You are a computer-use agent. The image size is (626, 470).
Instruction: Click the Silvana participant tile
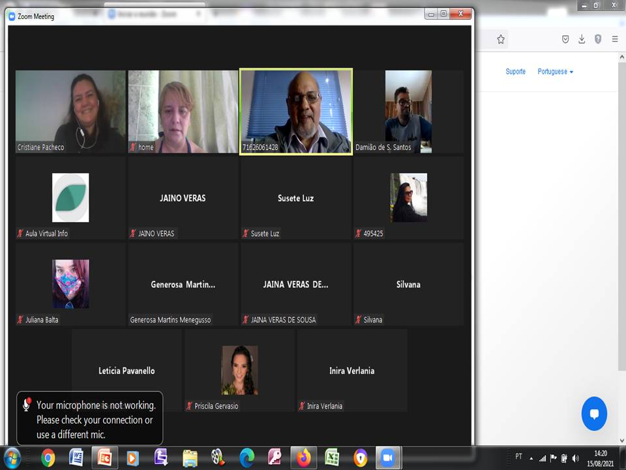pos(408,284)
